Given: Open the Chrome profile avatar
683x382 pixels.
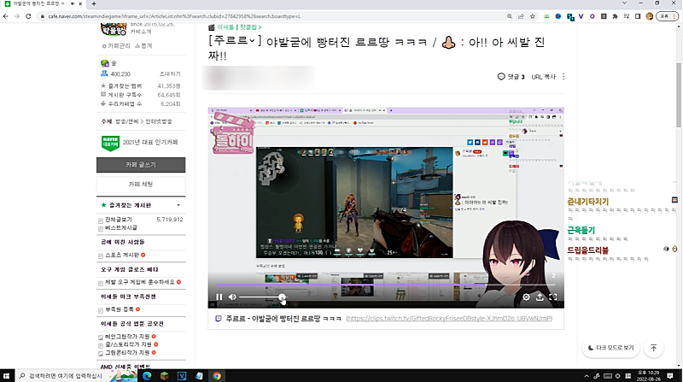Looking at the screenshot, I should point(650,16).
